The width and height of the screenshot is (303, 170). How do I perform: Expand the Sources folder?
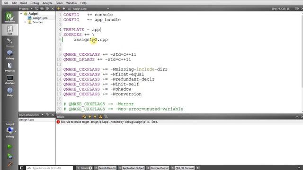pyautogui.click(x=25, y=22)
